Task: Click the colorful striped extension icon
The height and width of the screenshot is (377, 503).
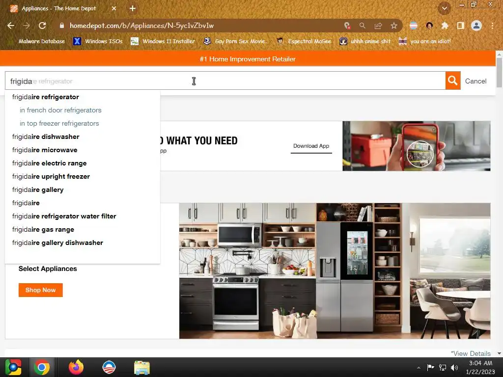Action: click(x=414, y=26)
